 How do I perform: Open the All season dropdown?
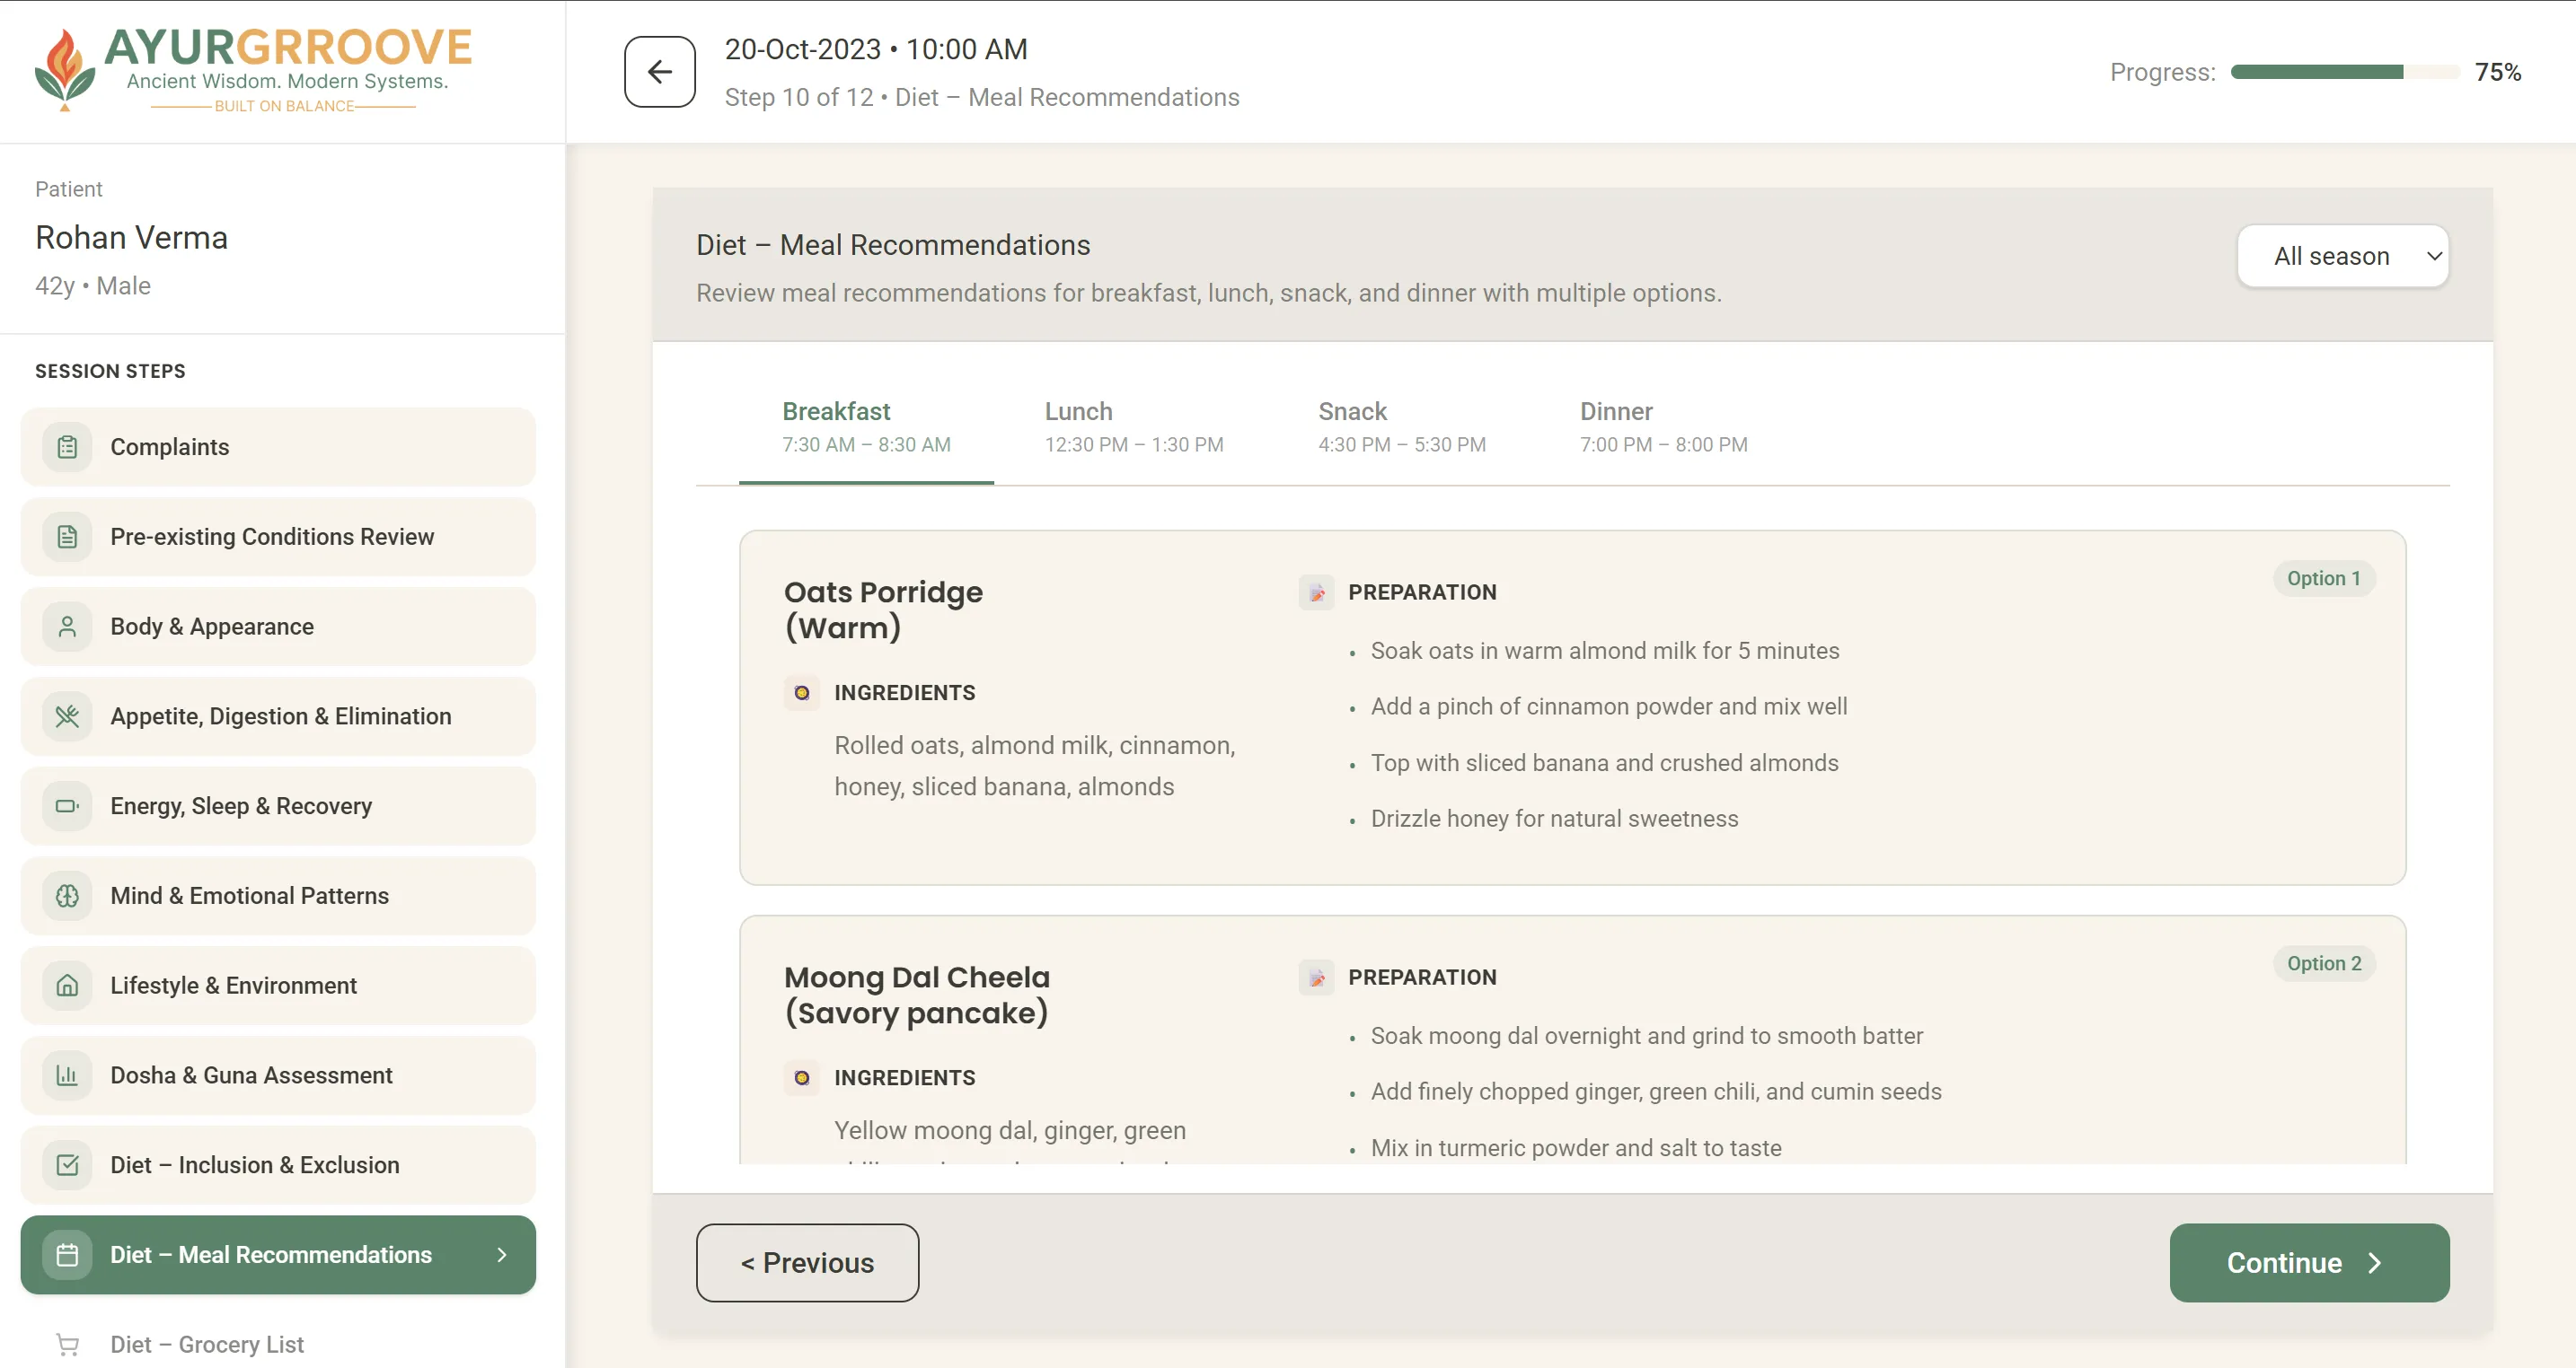(2342, 256)
